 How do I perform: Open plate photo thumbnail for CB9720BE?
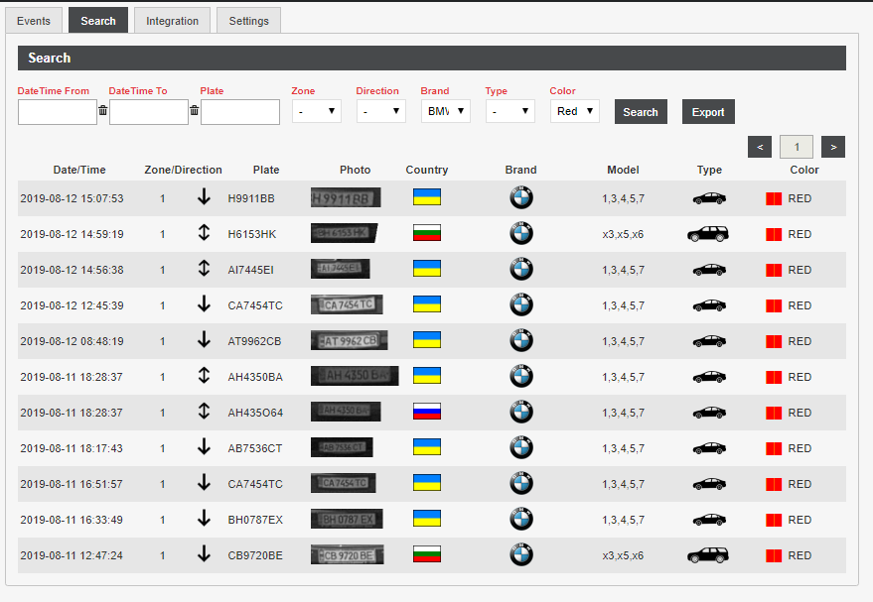tap(348, 554)
